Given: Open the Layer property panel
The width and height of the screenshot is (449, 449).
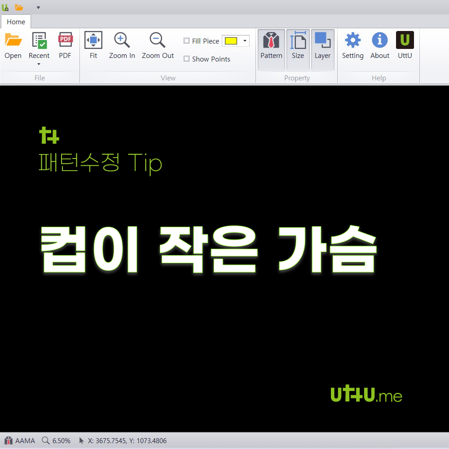Looking at the screenshot, I should coord(322,47).
